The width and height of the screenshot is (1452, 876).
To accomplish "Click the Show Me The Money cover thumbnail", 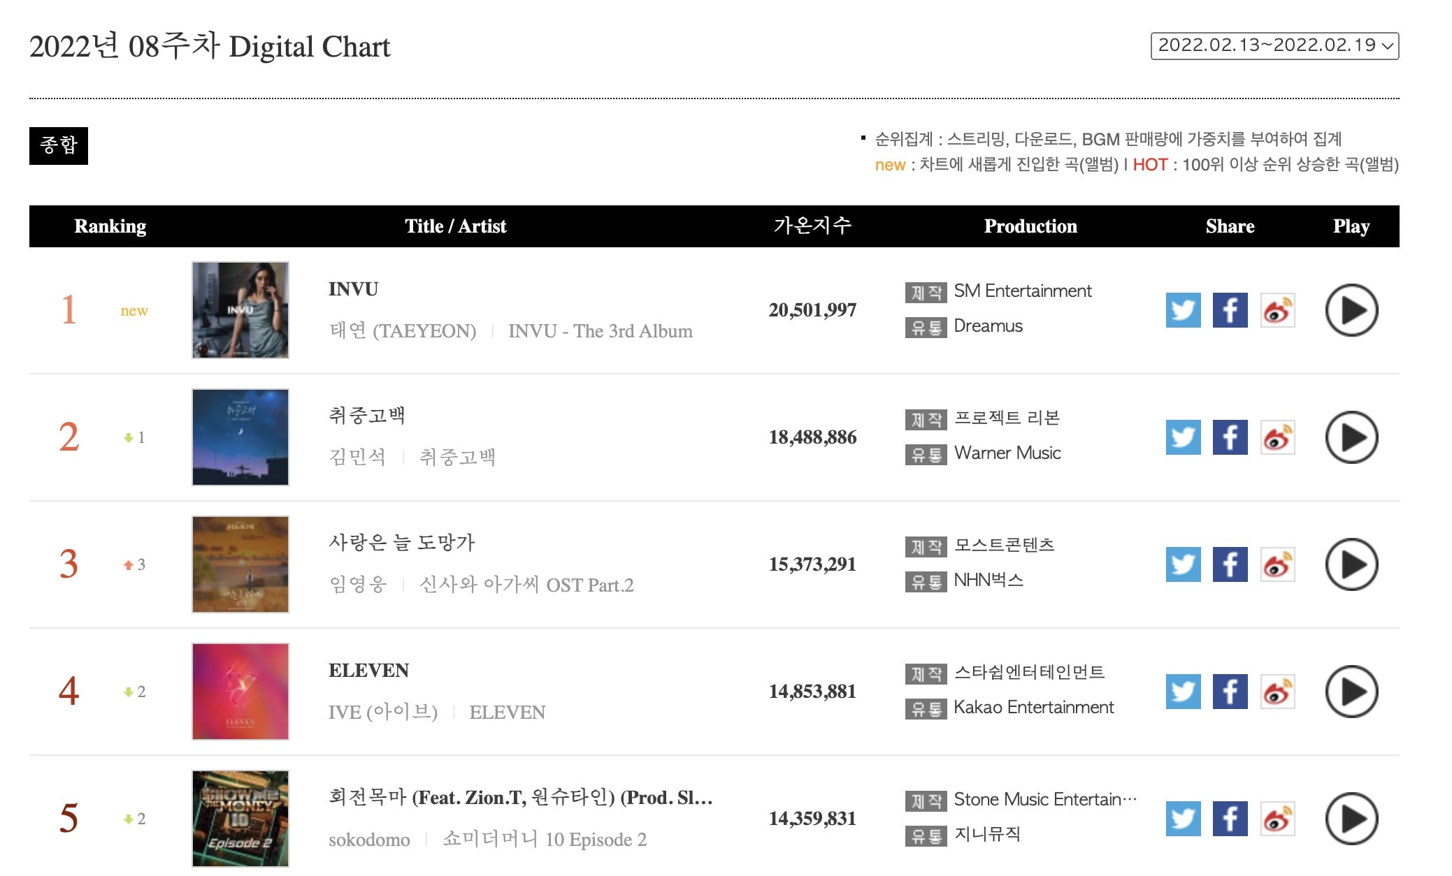I will pyautogui.click(x=240, y=819).
